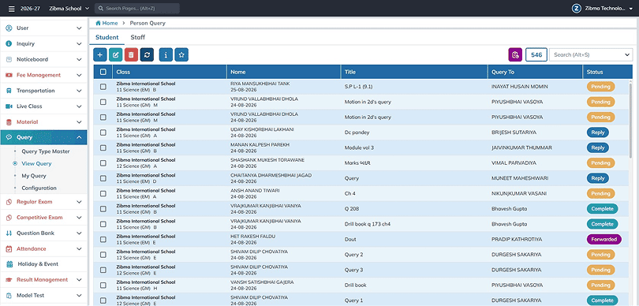Check the VANSH SATISHBHAI GAJERA row checkbox
The image size is (639, 306).
[x=103, y=285]
